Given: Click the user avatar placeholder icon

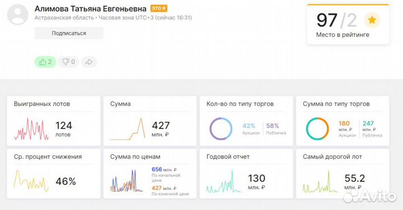Looking at the screenshot, I should [18, 15].
